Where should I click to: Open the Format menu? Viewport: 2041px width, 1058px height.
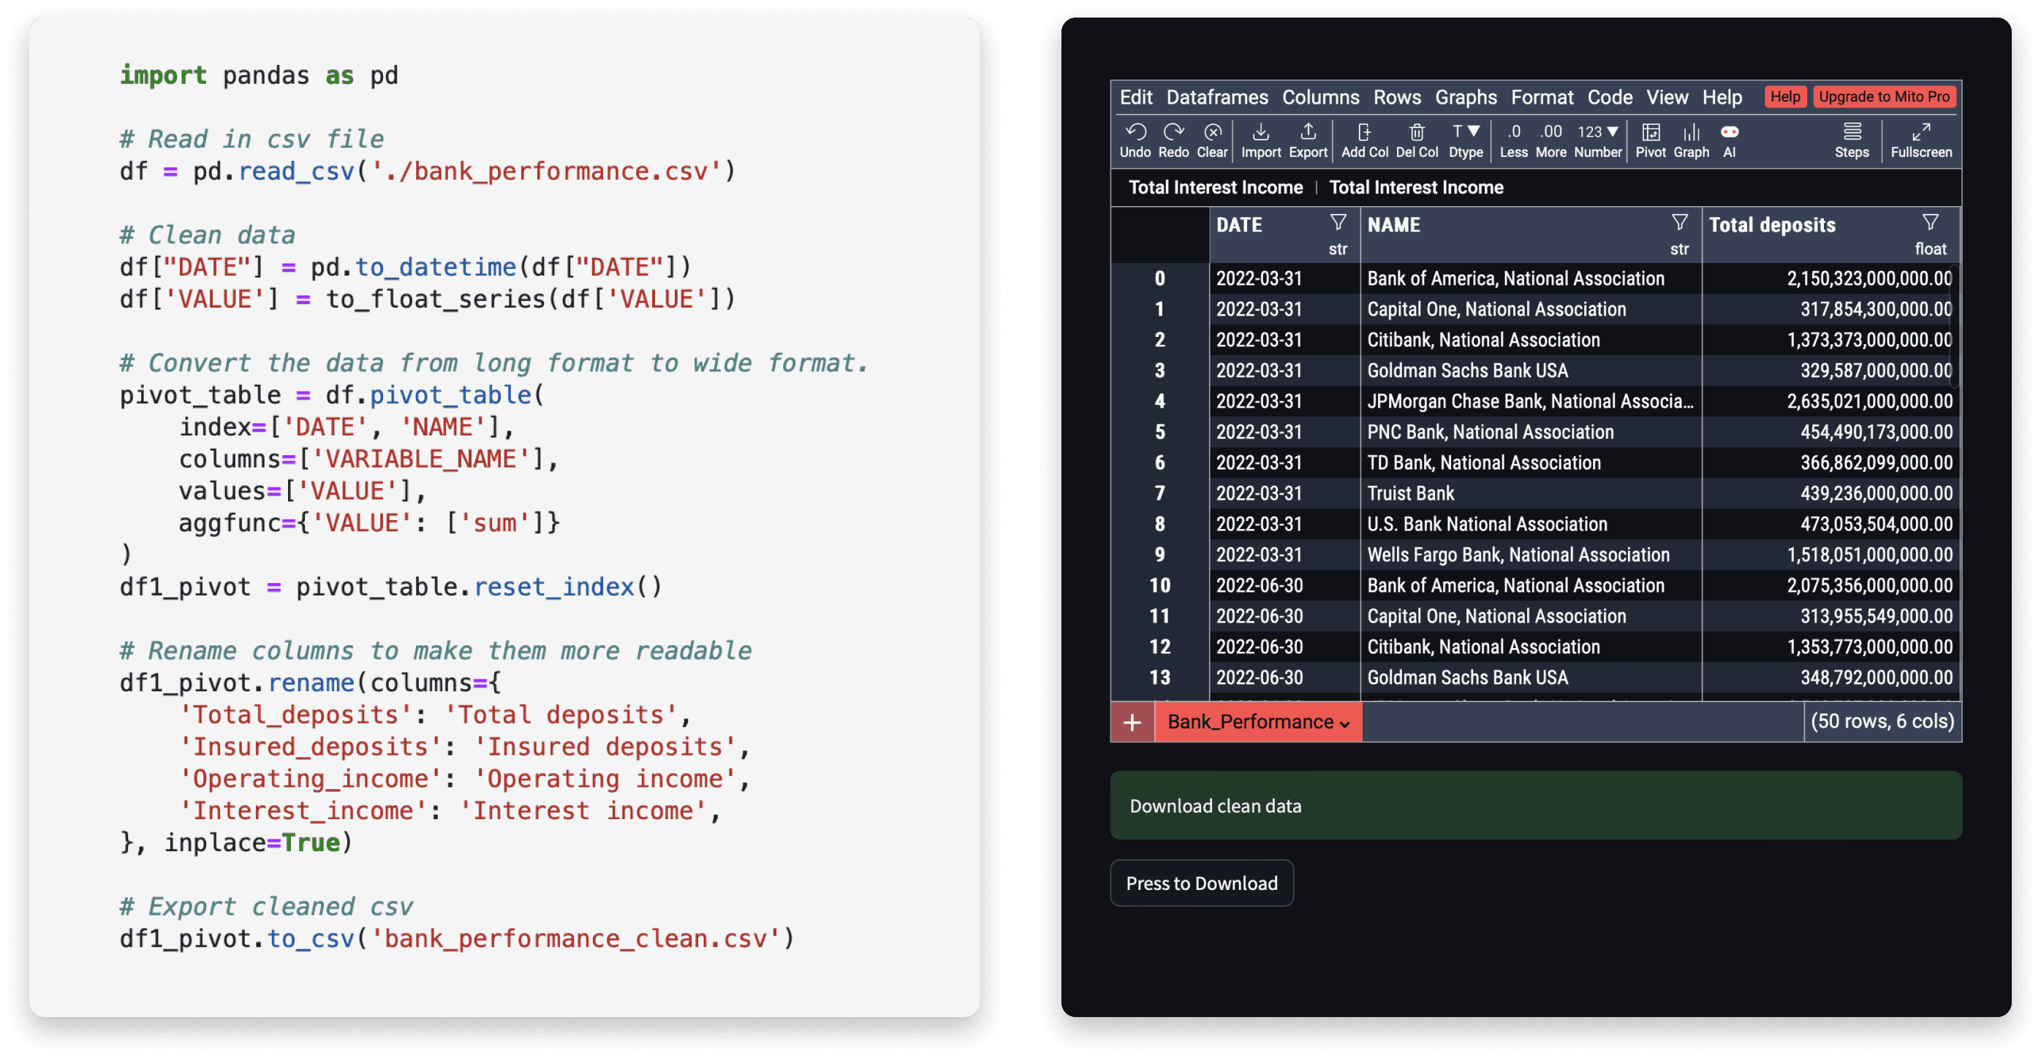tap(1542, 96)
